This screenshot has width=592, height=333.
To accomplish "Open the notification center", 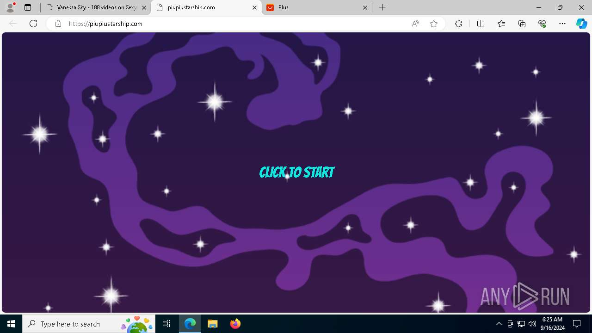I will (x=577, y=324).
